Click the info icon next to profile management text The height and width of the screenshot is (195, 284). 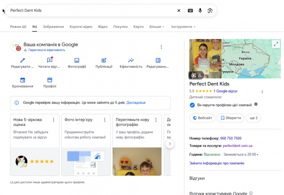256,104
